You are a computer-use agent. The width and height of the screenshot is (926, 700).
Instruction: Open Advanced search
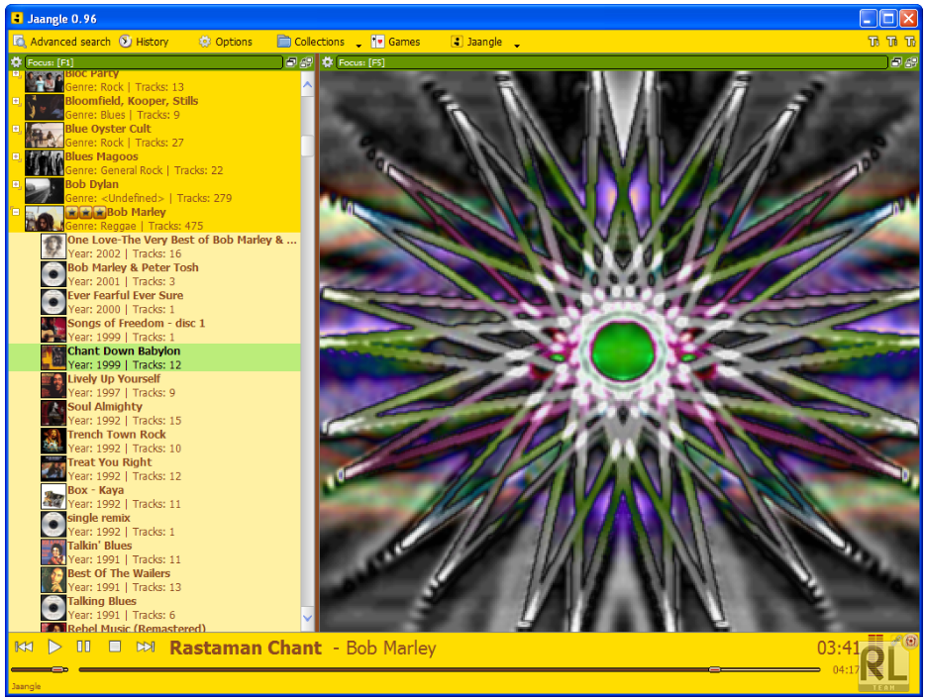pos(61,42)
